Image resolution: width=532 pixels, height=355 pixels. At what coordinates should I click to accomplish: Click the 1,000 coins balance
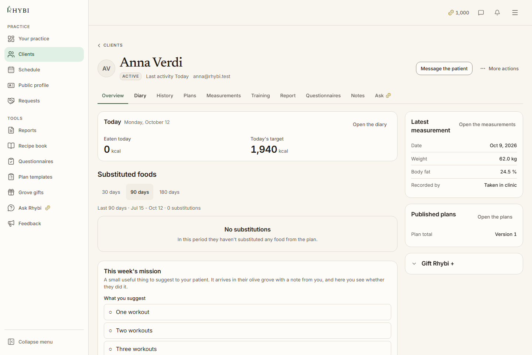click(458, 13)
